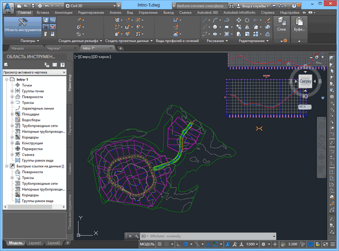Viewport: 339px width, 251px height.
Task: Click the МСК coordinate system button
Action: [302, 106]
